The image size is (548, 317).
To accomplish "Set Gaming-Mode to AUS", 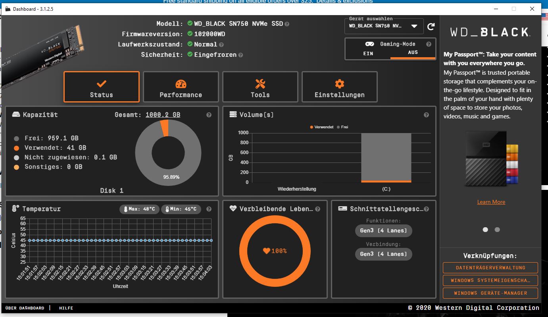I will tap(413, 52).
